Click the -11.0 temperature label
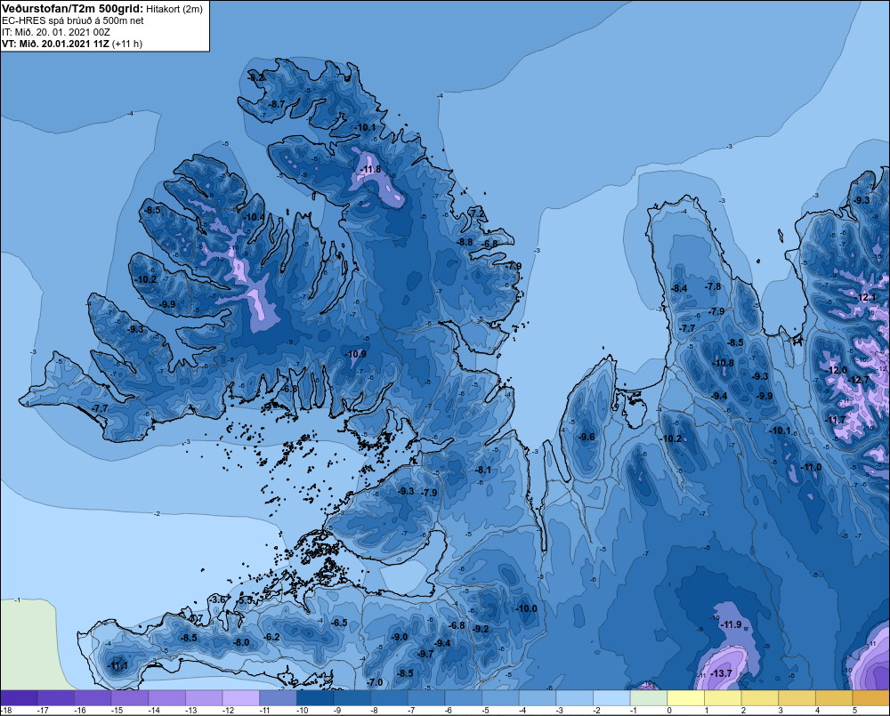890x716 pixels. coord(811,468)
